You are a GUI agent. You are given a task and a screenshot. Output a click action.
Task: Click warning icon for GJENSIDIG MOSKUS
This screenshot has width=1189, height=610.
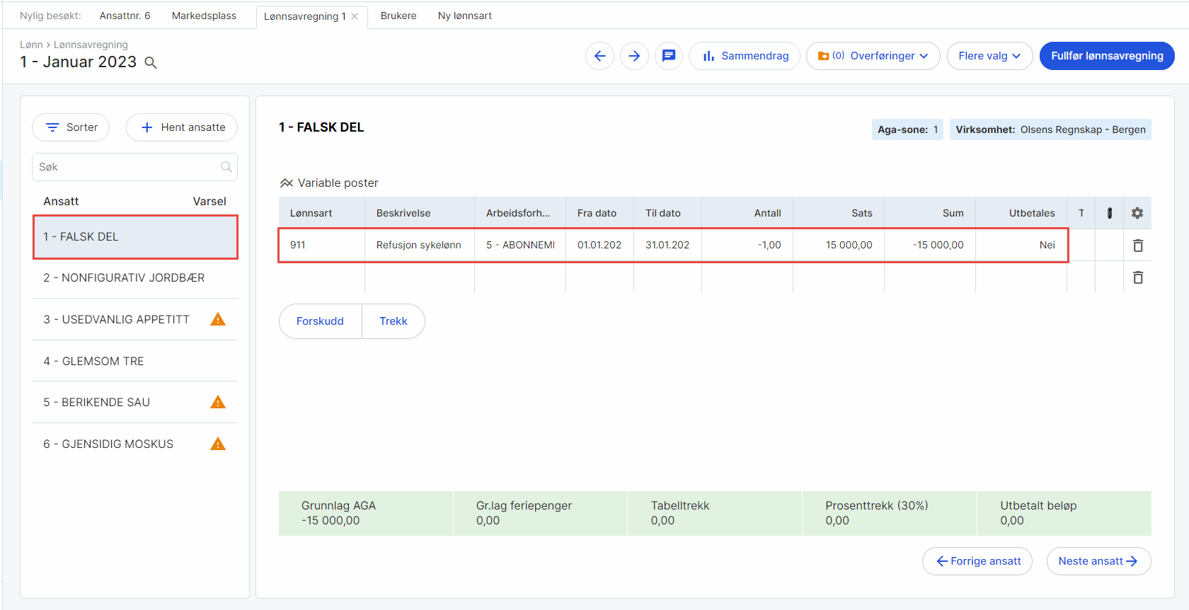218,444
